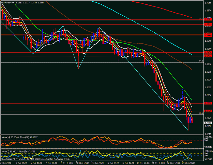Click the 1.2832 red price tag
The width and height of the screenshot is (213, 165).
point(208,103)
